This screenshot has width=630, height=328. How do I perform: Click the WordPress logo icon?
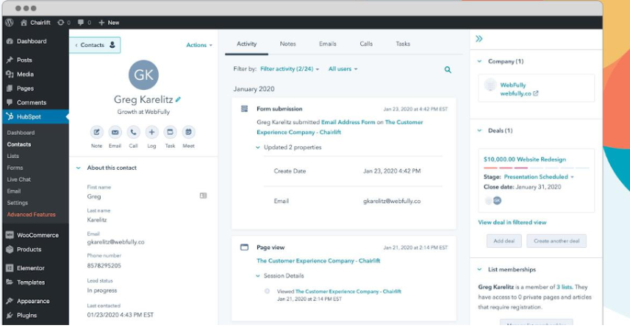coord(10,23)
